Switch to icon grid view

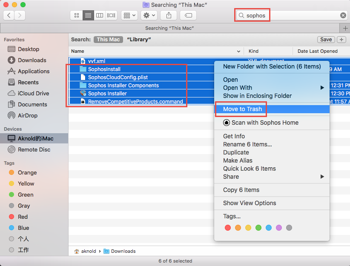click(76, 15)
